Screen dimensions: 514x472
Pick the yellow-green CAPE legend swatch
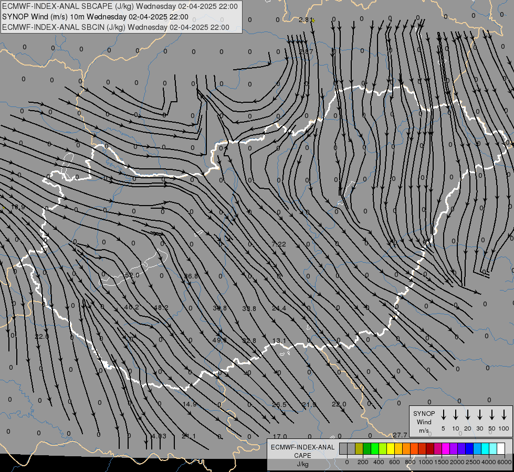coord(383,448)
